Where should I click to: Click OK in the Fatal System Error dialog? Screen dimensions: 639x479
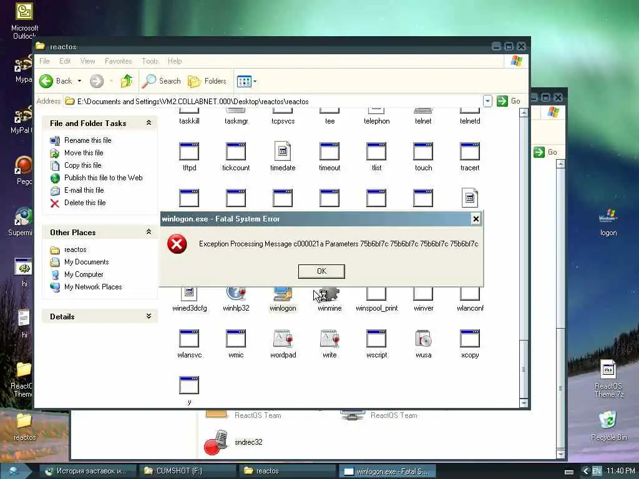coord(321,271)
